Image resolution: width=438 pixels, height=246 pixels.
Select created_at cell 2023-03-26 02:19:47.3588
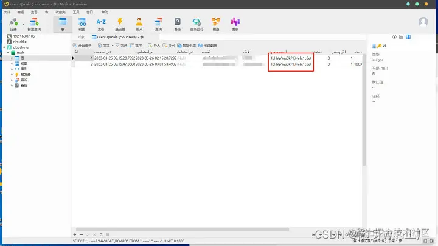pyautogui.click(x=114, y=64)
